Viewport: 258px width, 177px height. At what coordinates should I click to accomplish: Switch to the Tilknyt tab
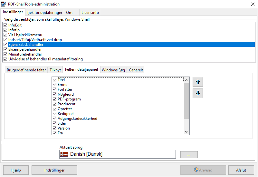coord(55,70)
